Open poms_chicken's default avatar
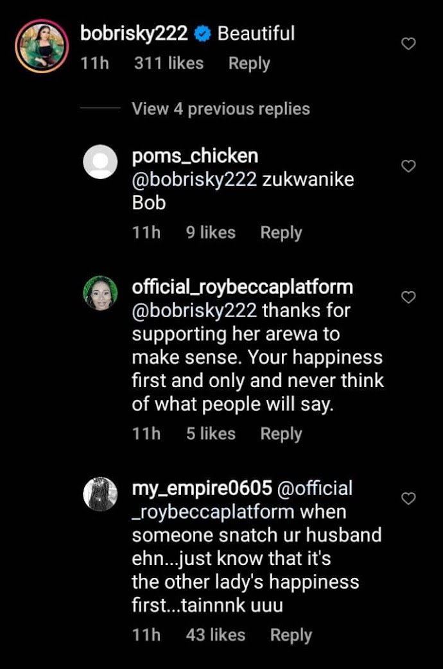 [x=100, y=162]
